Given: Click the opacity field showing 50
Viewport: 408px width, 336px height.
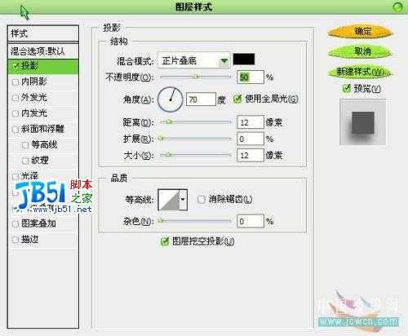Looking at the screenshot, I should point(251,77).
